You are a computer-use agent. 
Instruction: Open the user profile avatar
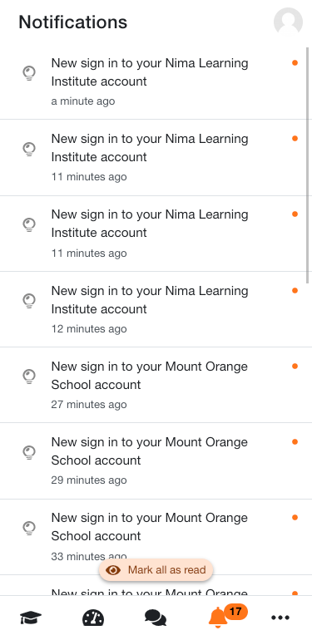coord(288,22)
